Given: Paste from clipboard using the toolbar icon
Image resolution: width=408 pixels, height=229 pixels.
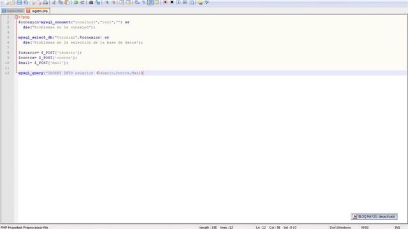Looking at the screenshot, I should click(67, 3).
